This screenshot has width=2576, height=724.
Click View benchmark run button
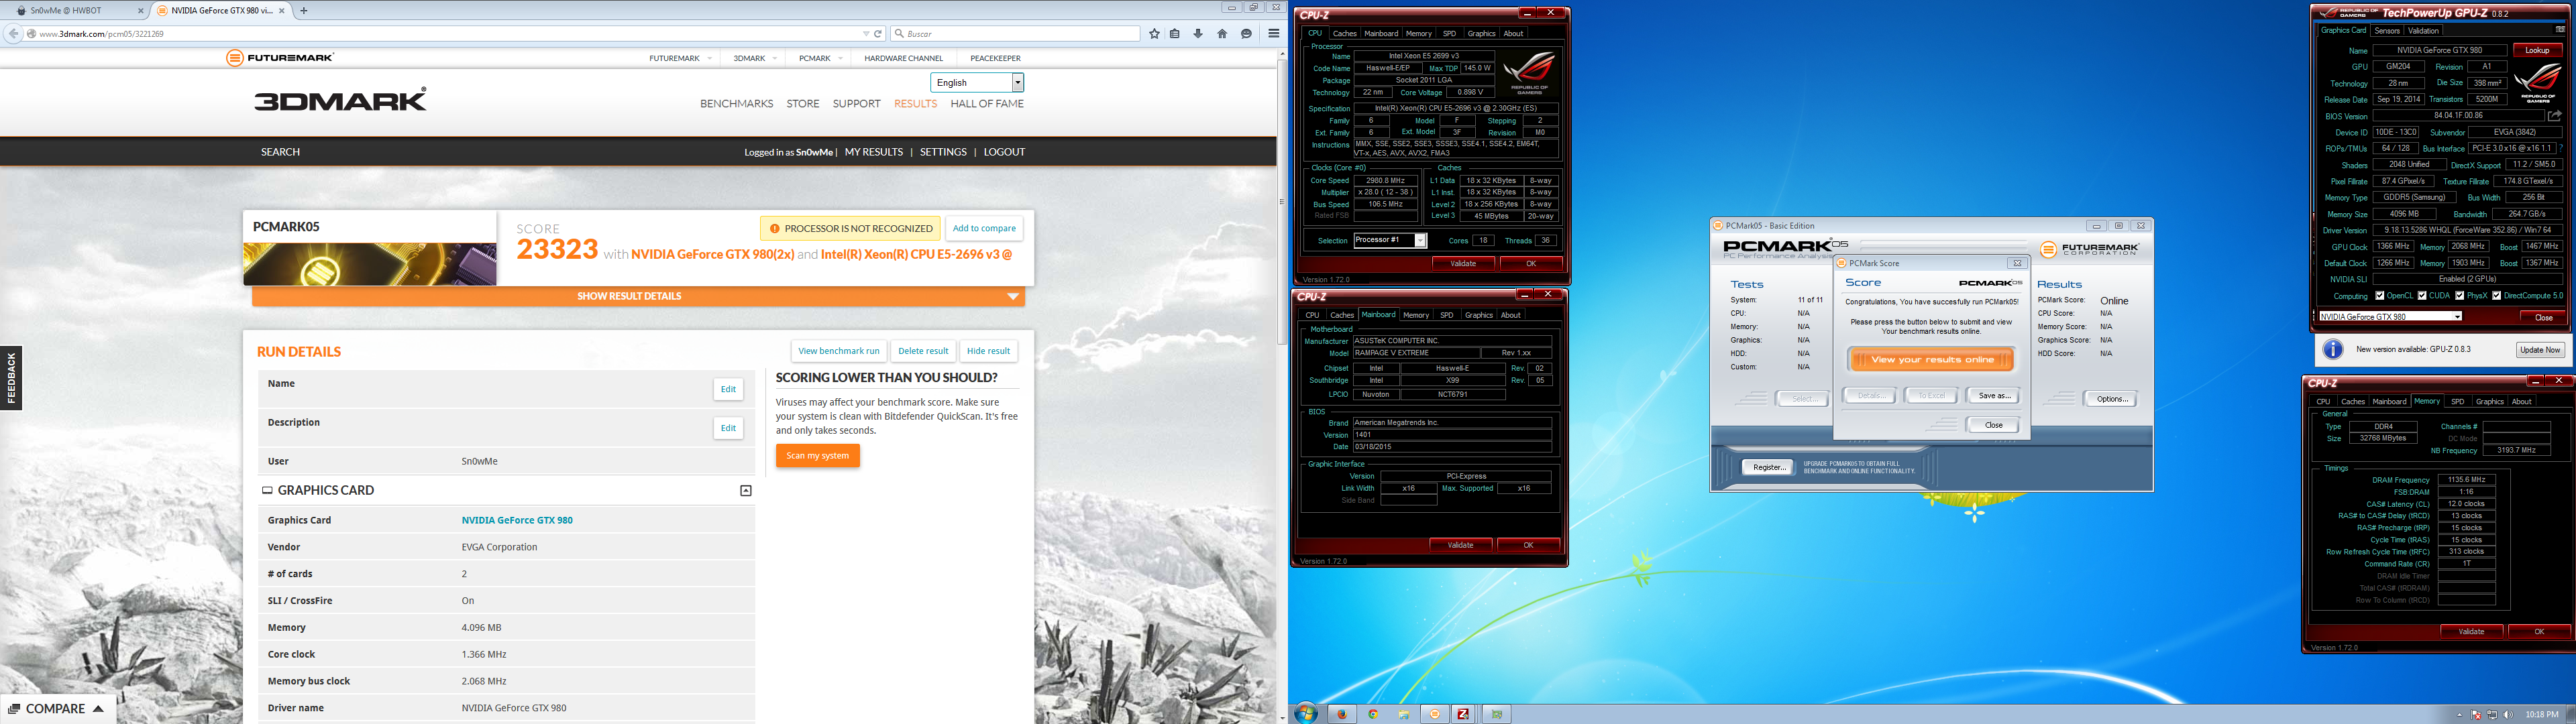839,351
